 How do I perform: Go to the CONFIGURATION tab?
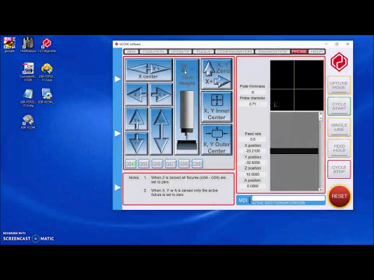235,51
